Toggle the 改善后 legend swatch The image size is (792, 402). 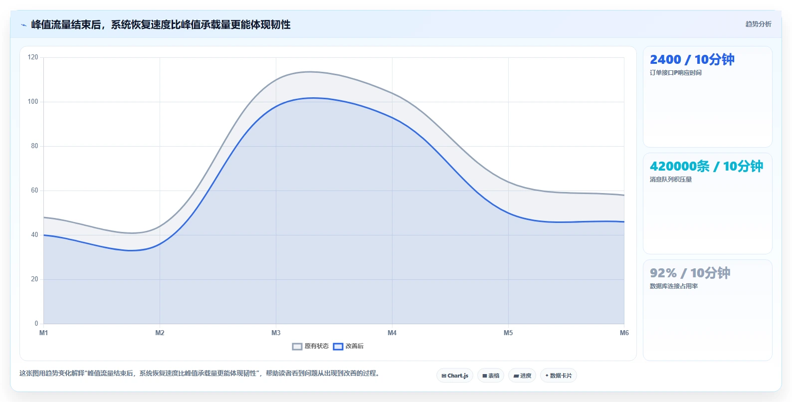point(338,346)
